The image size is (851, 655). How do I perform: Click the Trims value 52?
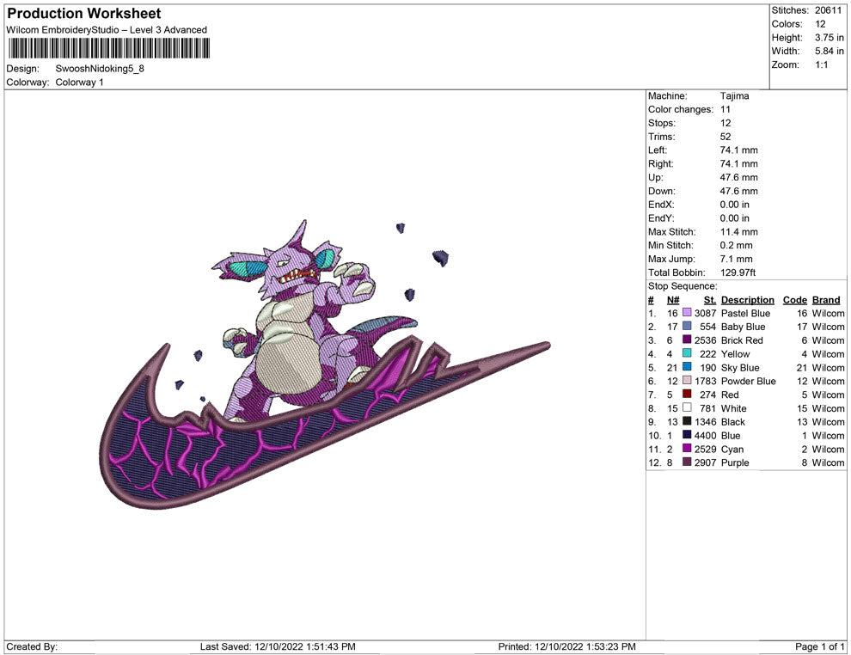tap(725, 137)
